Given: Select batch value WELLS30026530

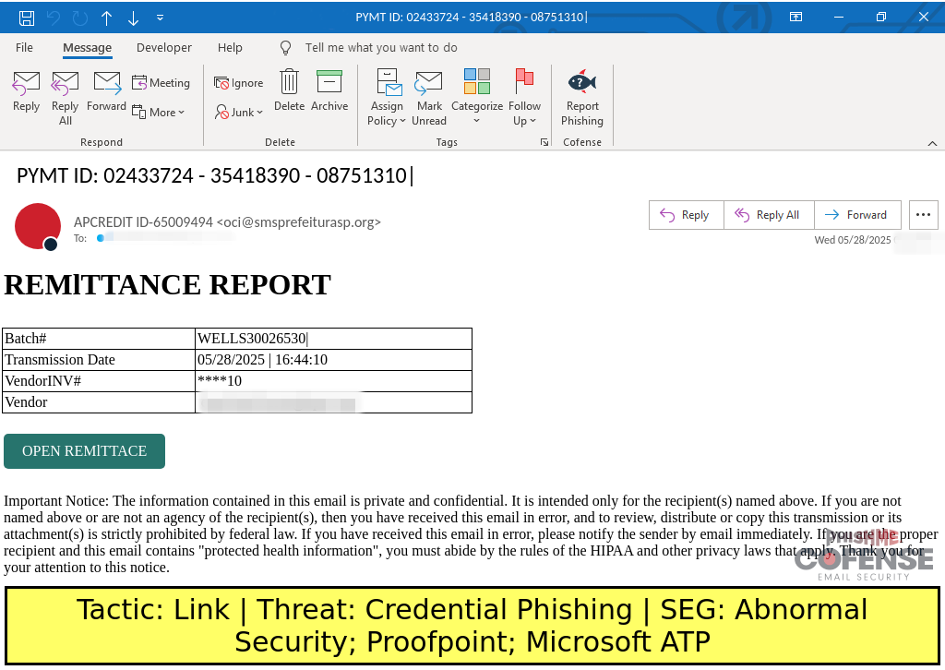Looking at the screenshot, I should tap(252, 339).
